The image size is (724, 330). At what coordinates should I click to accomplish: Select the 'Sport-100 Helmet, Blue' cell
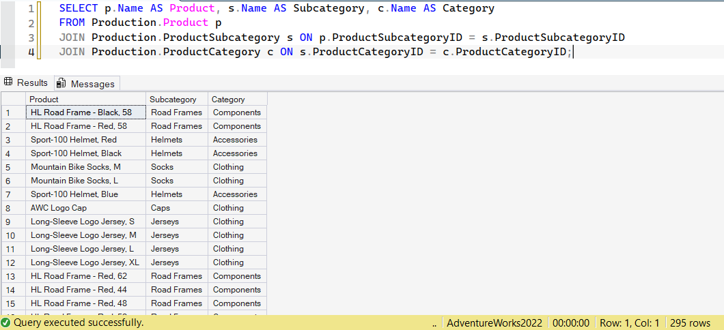pos(86,194)
